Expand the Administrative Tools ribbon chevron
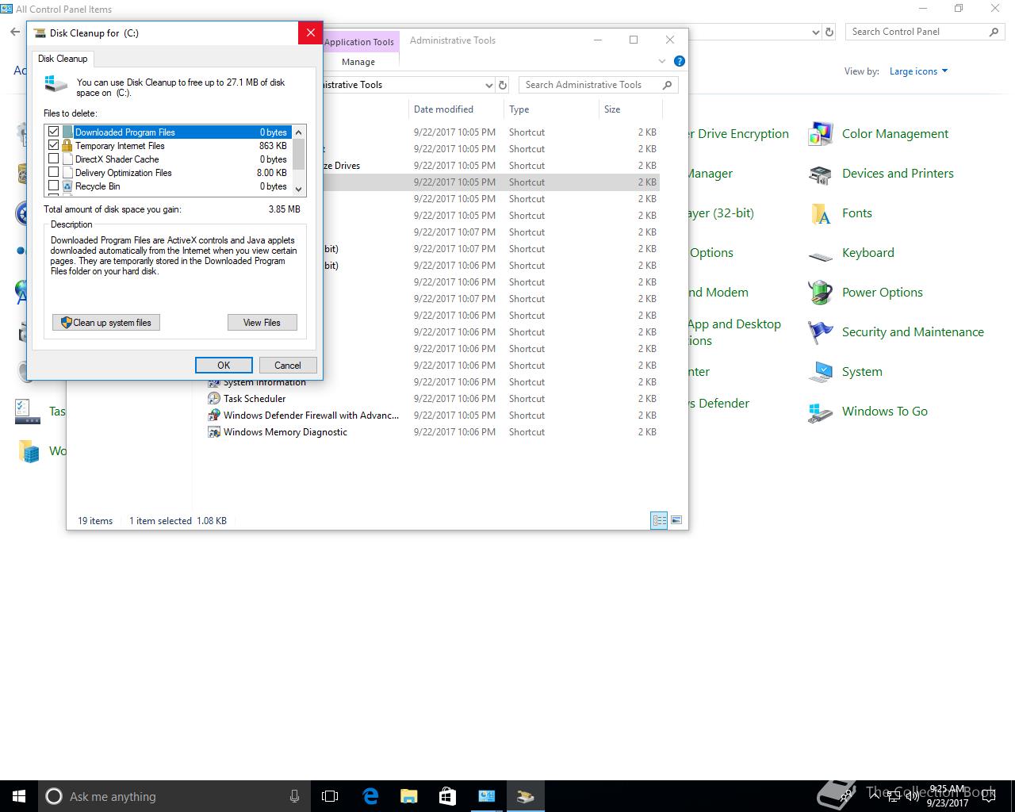The image size is (1015, 812). [662, 61]
